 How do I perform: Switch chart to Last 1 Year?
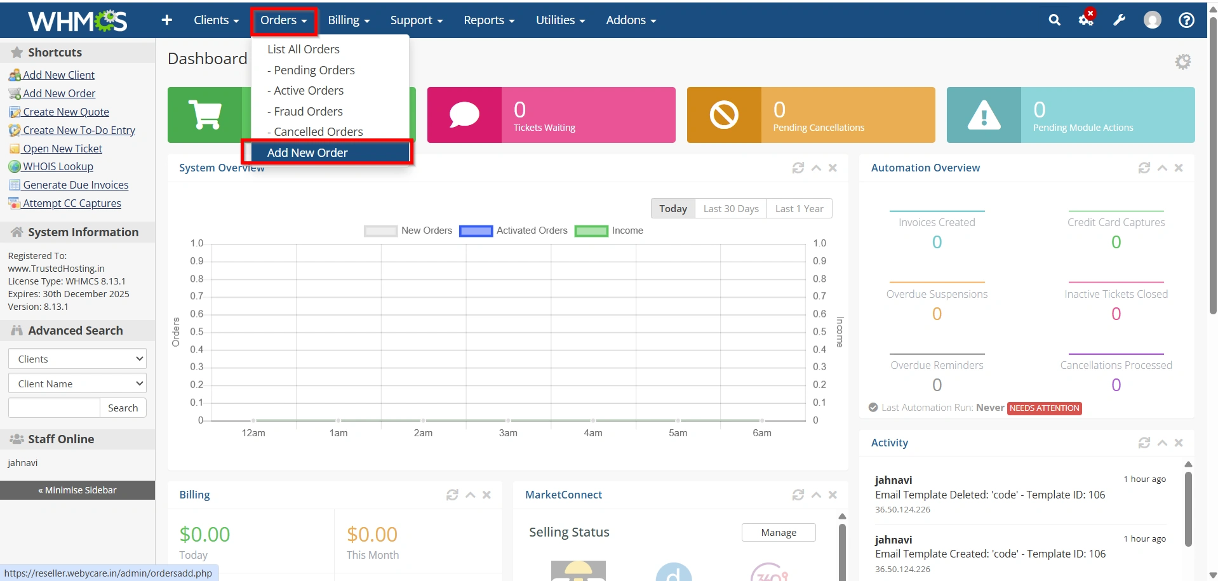pos(800,208)
